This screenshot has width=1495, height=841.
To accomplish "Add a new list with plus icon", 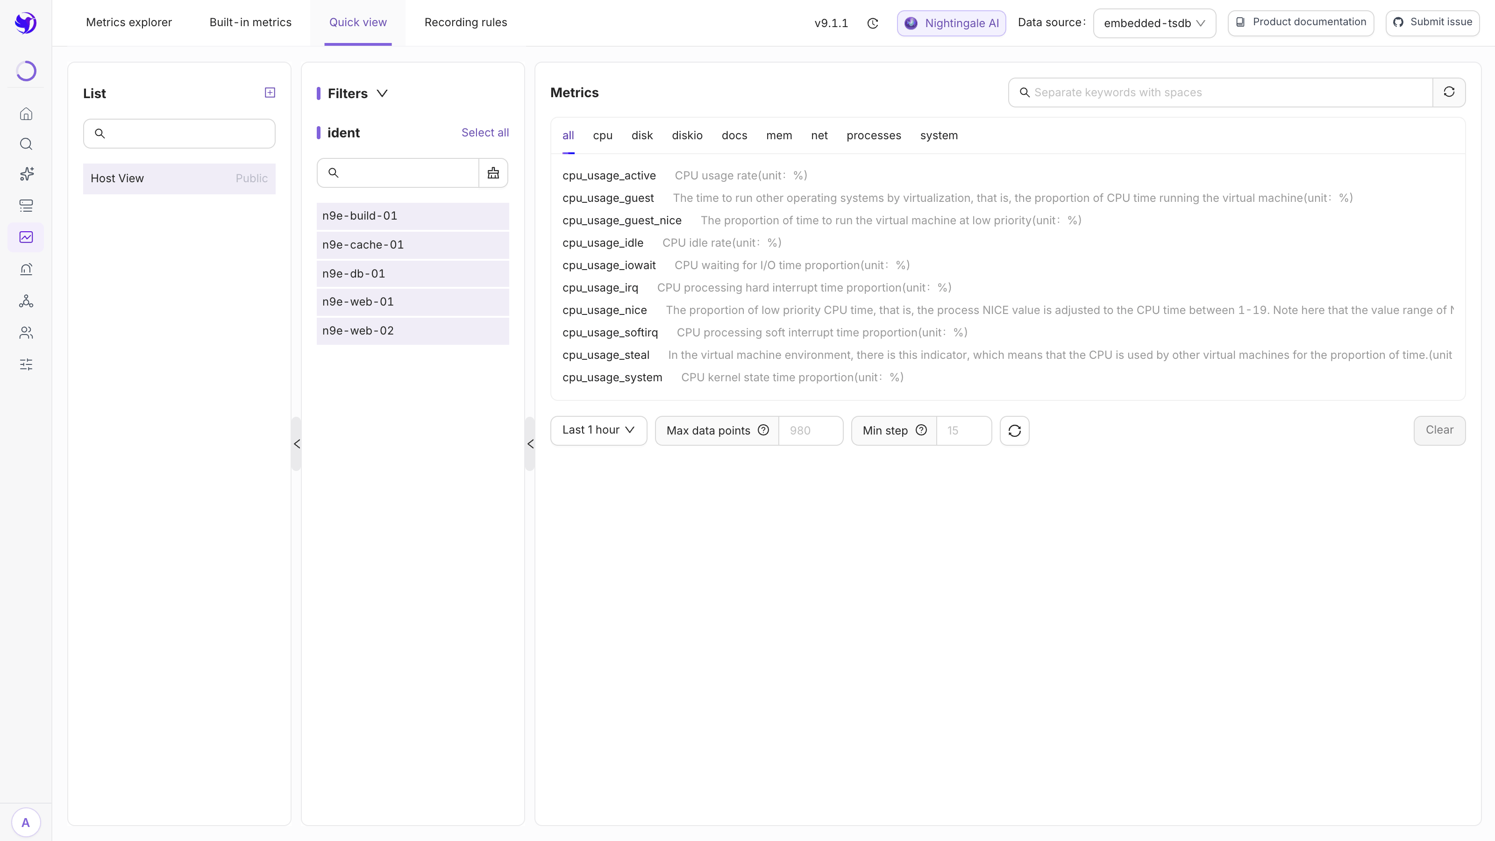I will (270, 93).
